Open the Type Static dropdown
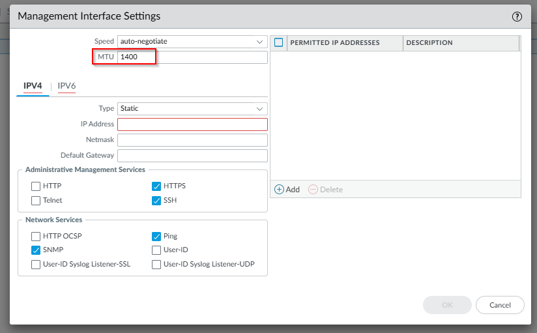Viewport: 537px width, 333px height. tap(192, 109)
